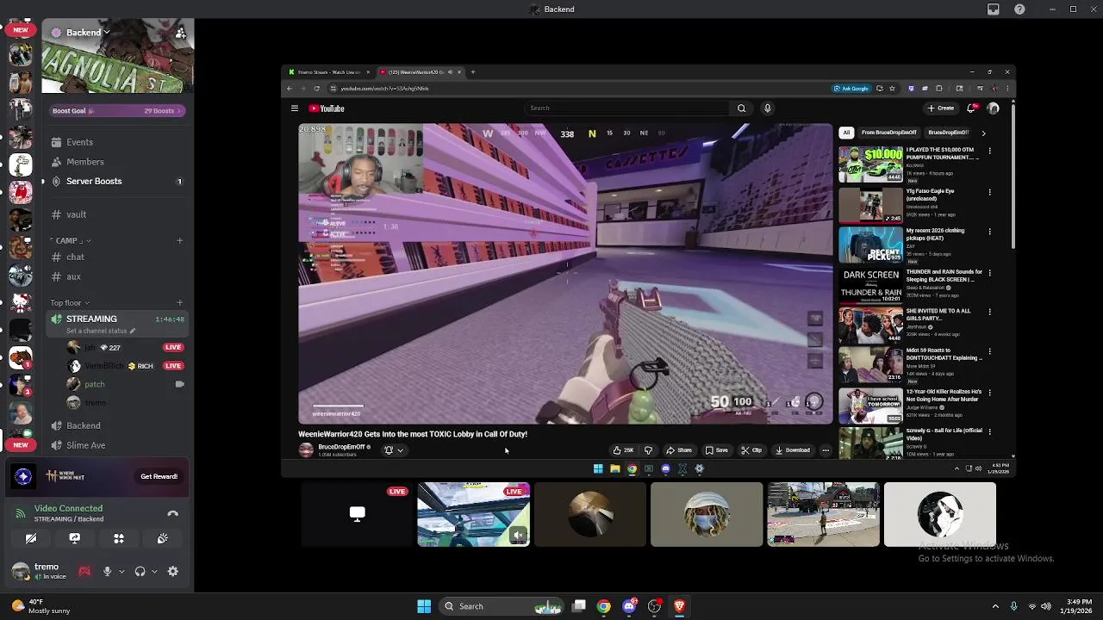
Task: Open server invite icon beside Backend header
Action: tap(180, 33)
